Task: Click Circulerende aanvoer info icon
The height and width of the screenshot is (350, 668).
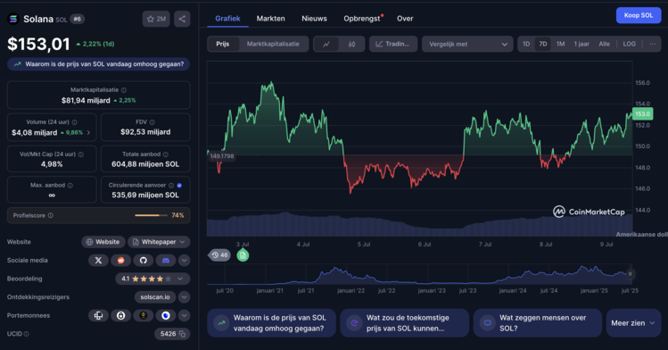Action: (x=171, y=185)
